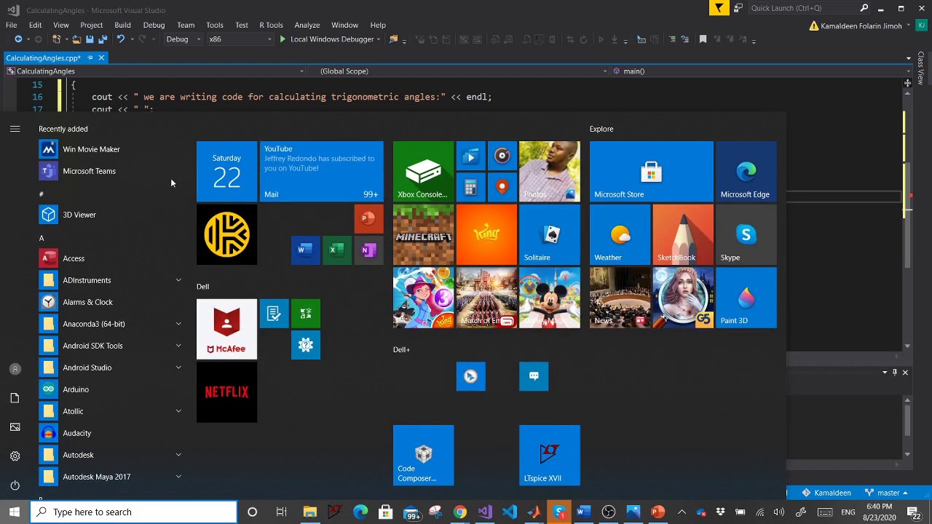Open Task View on the taskbar
The image size is (932, 524).
click(281, 512)
